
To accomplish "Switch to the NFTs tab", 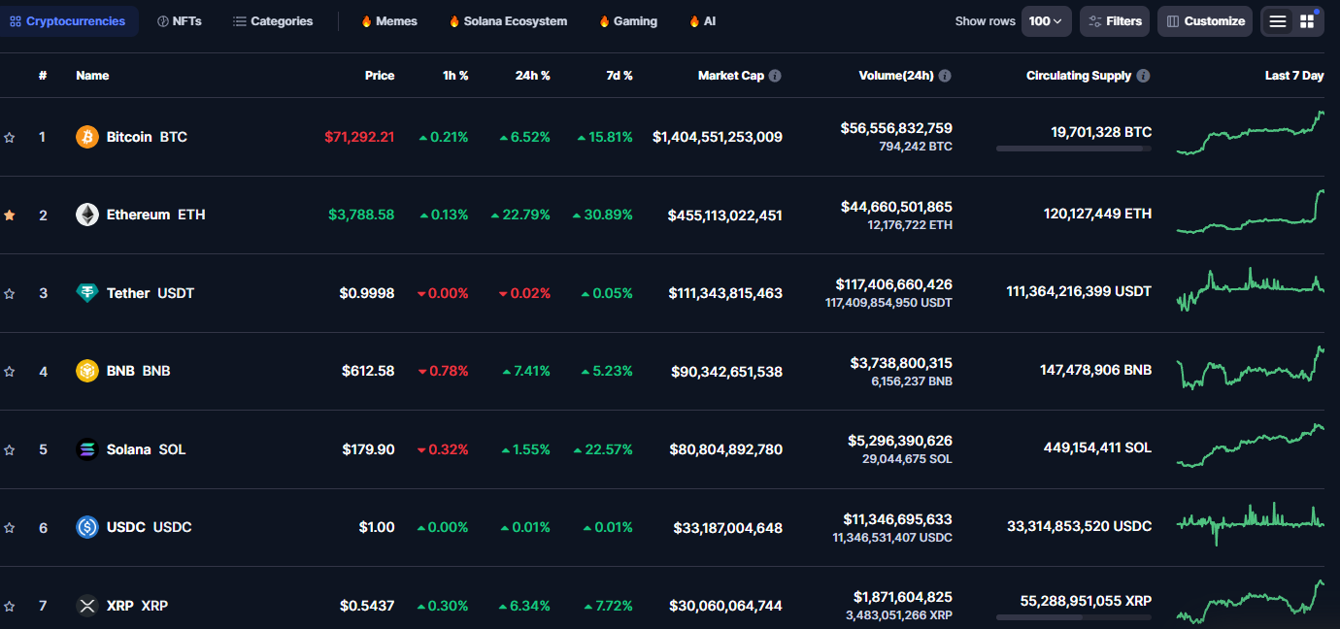I will tap(180, 21).
